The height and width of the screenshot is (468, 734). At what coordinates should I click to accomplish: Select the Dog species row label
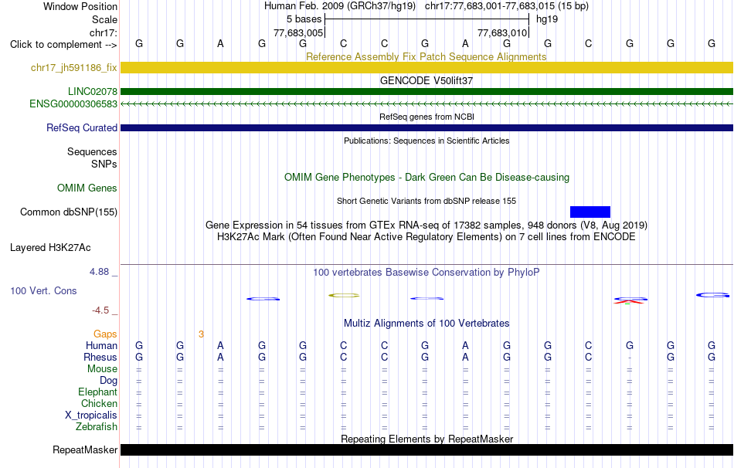coord(109,381)
